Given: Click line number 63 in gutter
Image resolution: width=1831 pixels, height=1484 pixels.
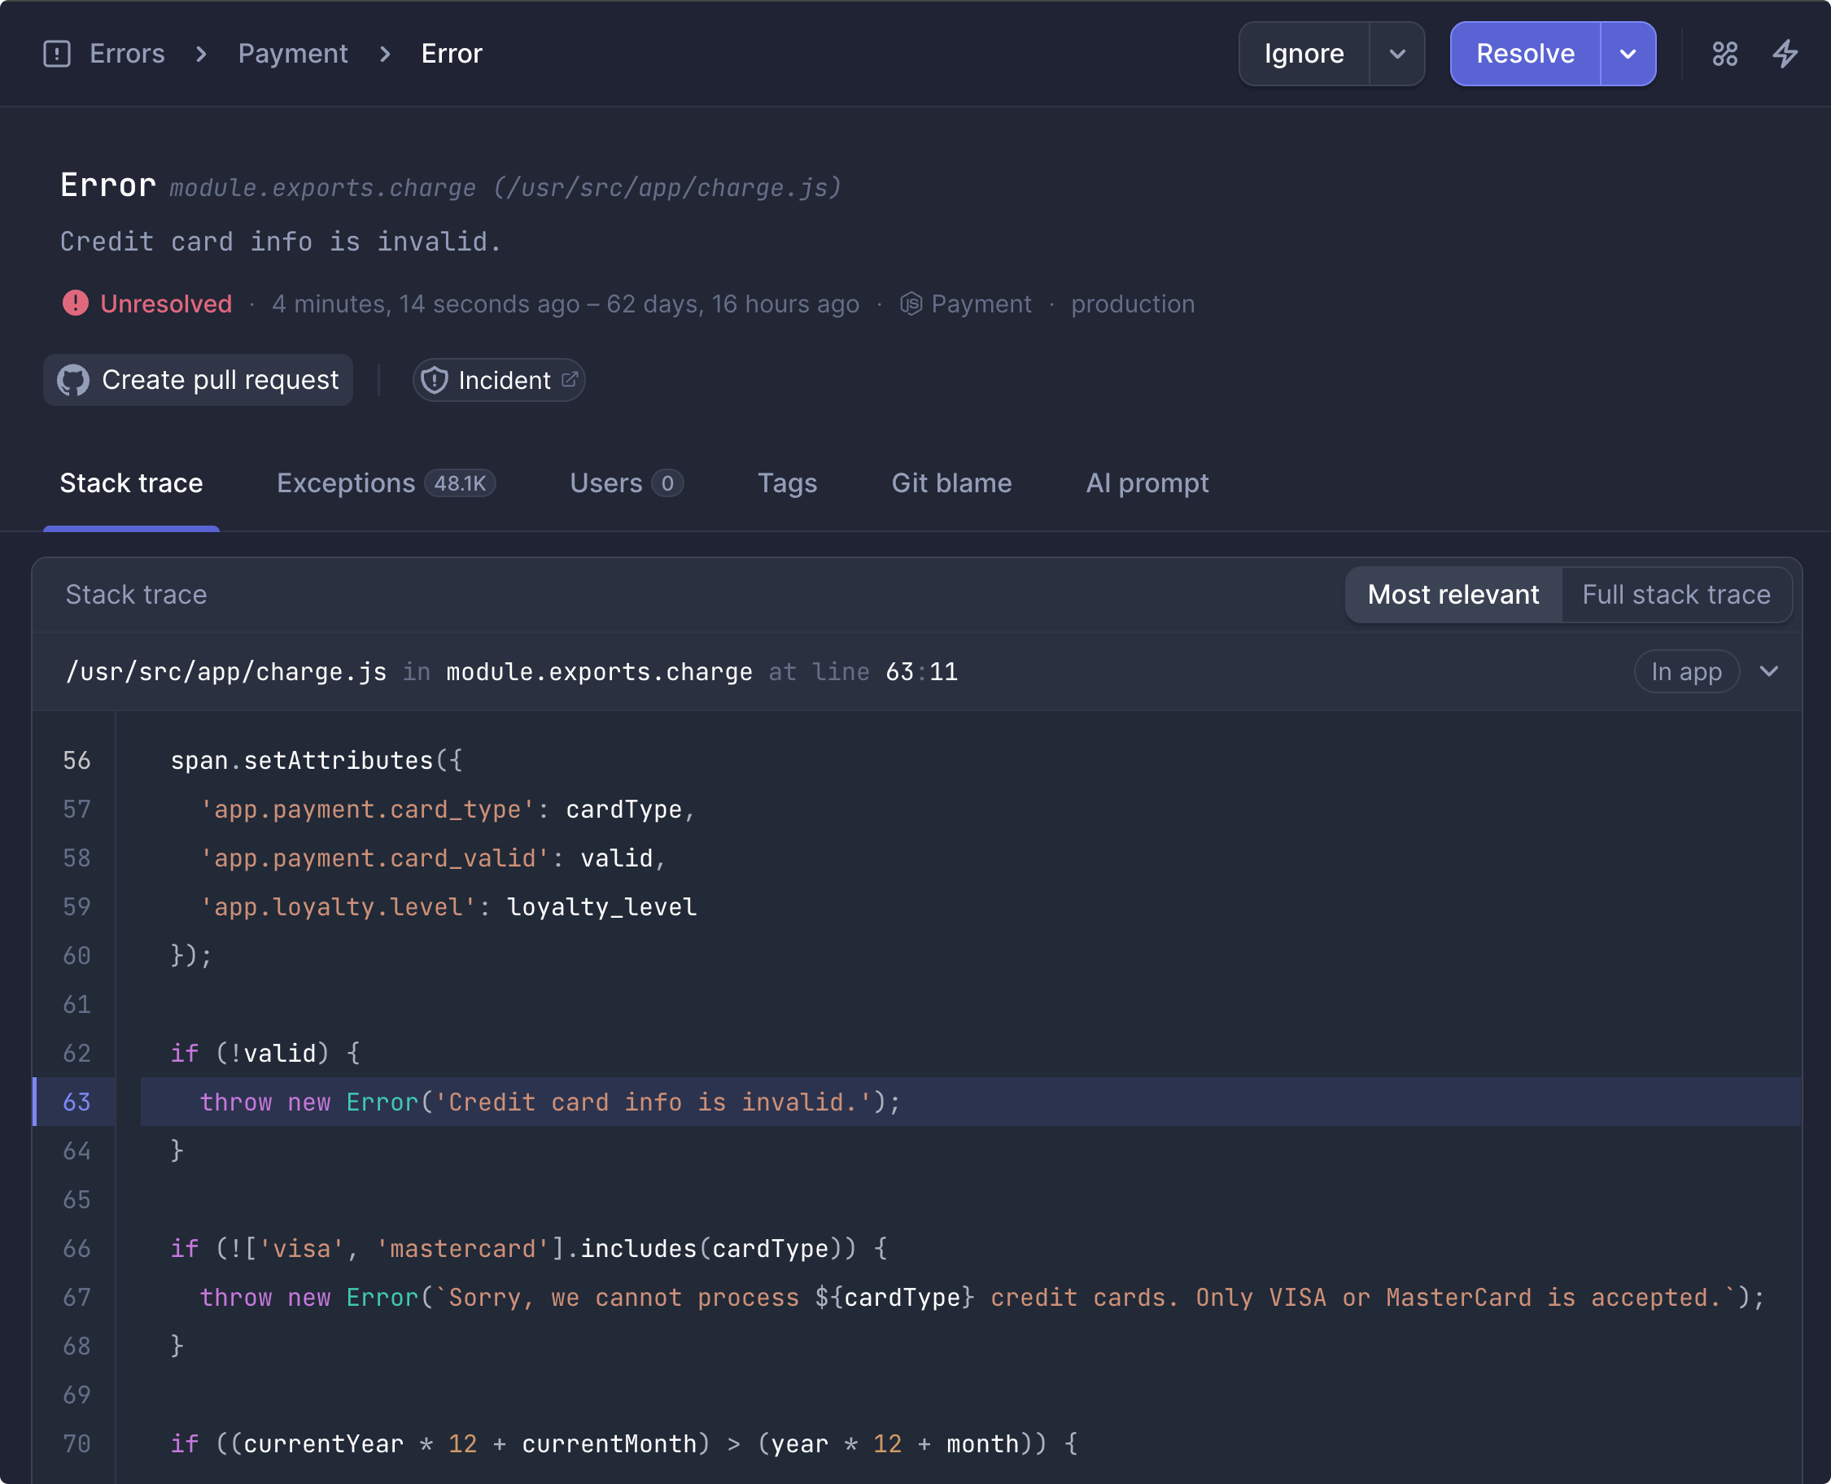Looking at the screenshot, I should point(76,1102).
